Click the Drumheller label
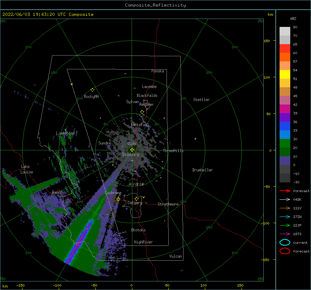 coord(202,170)
